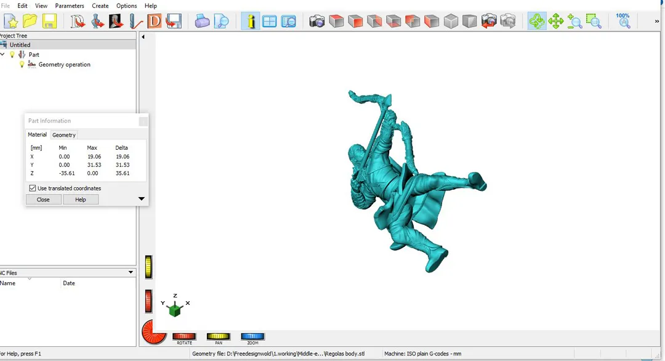
Task: Toggle the Part light bulb visibility
Action: point(12,54)
